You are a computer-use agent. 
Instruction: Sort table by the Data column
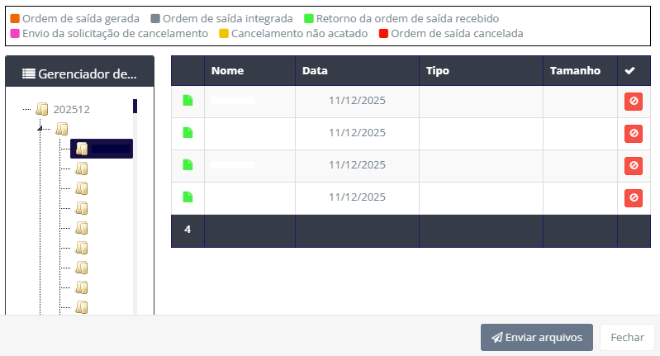coord(315,71)
